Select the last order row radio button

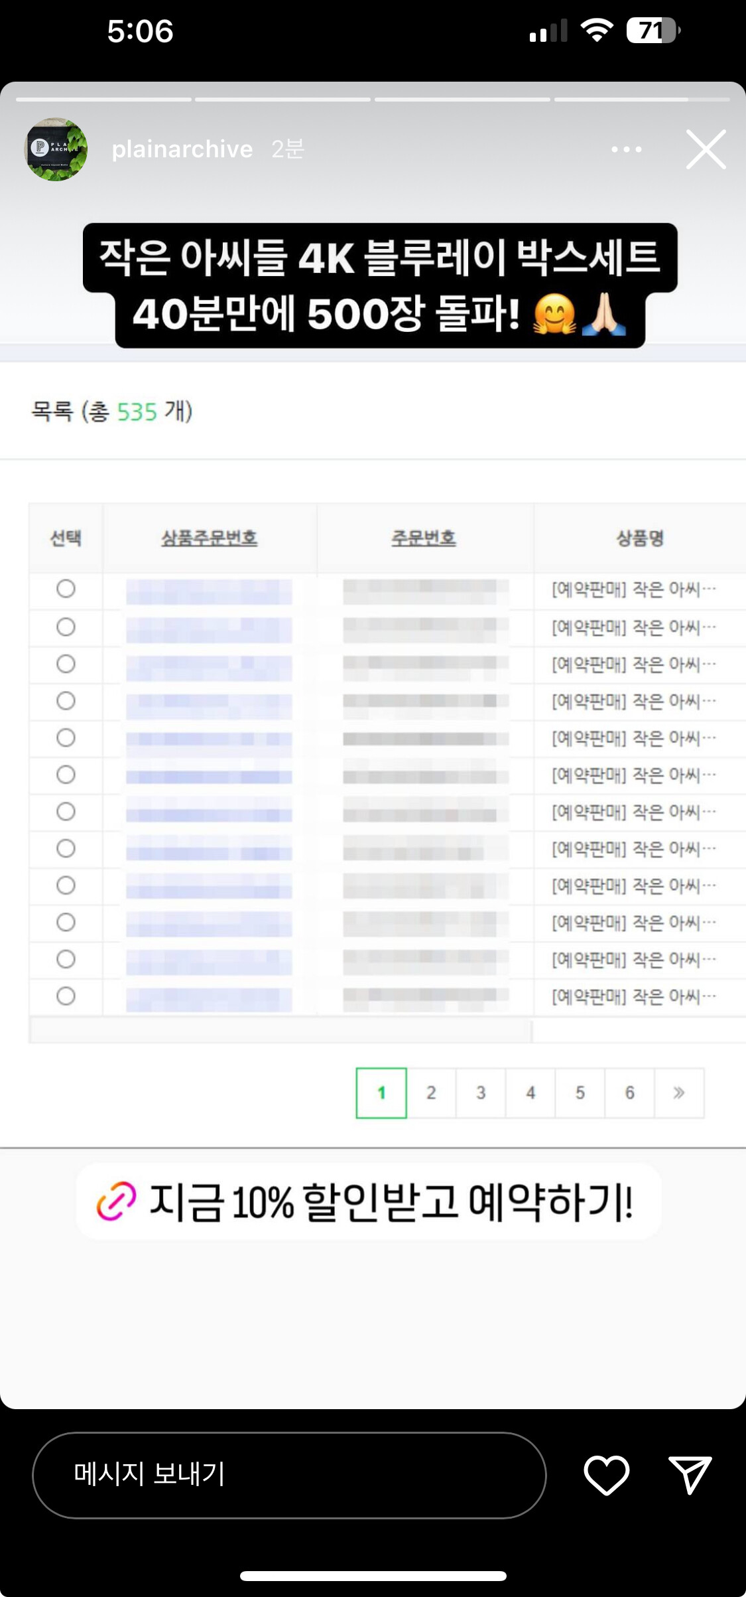pyautogui.click(x=66, y=996)
